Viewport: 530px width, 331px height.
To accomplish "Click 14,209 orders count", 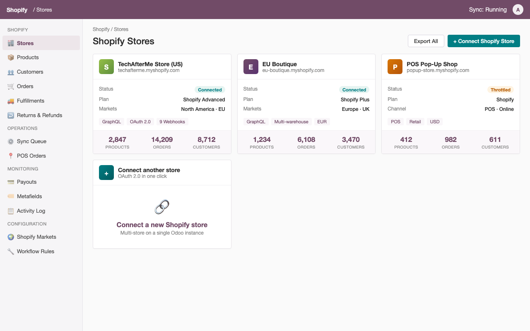I will click(x=162, y=139).
